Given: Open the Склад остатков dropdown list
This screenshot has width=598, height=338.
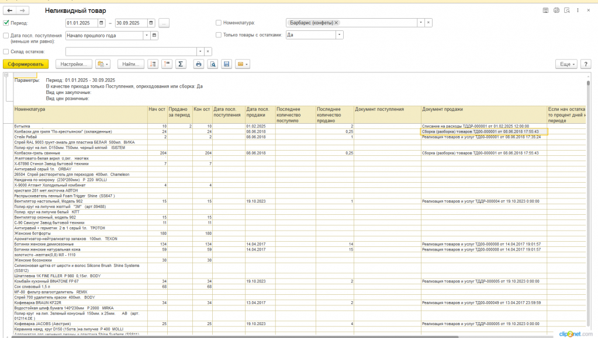Looking at the screenshot, I should (201, 51).
